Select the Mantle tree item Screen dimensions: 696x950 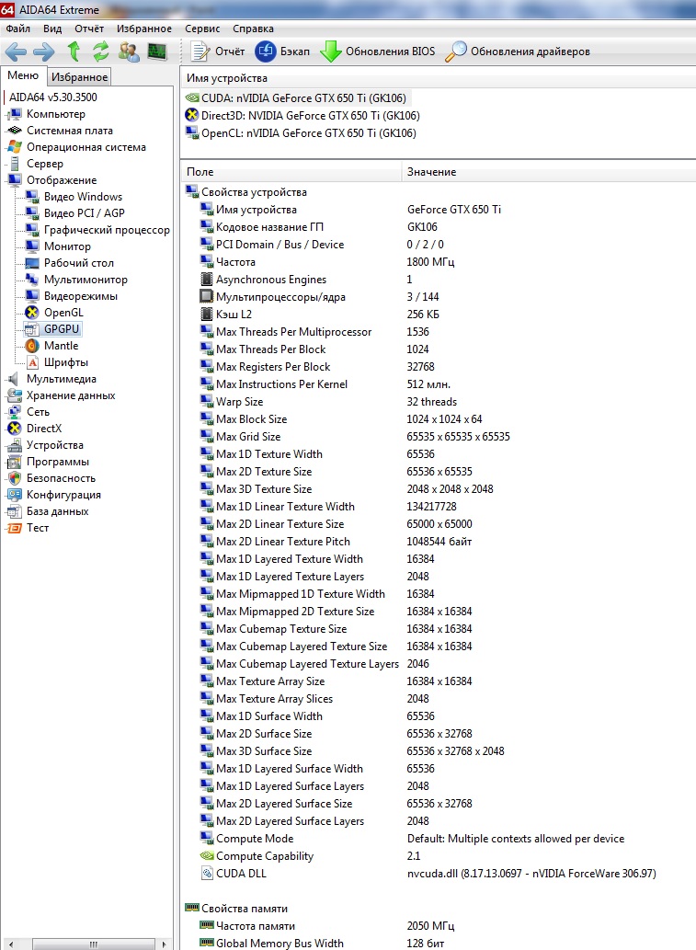tap(62, 346)
